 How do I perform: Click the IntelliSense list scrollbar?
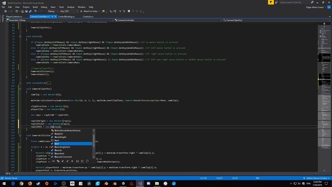(x=94, y=144)
